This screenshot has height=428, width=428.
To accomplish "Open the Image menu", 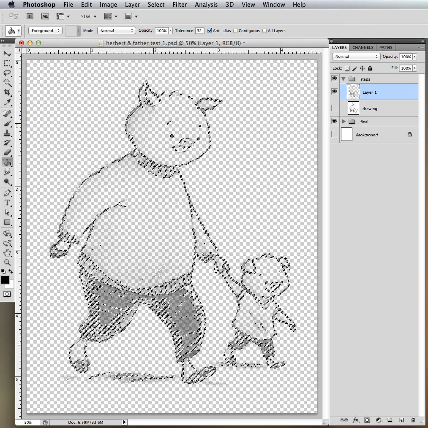I will [108, 5].
